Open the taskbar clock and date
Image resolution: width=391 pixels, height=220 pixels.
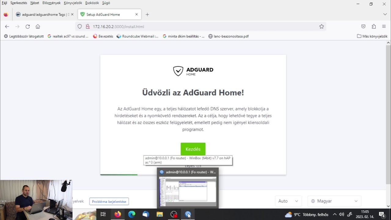[365, 214]
